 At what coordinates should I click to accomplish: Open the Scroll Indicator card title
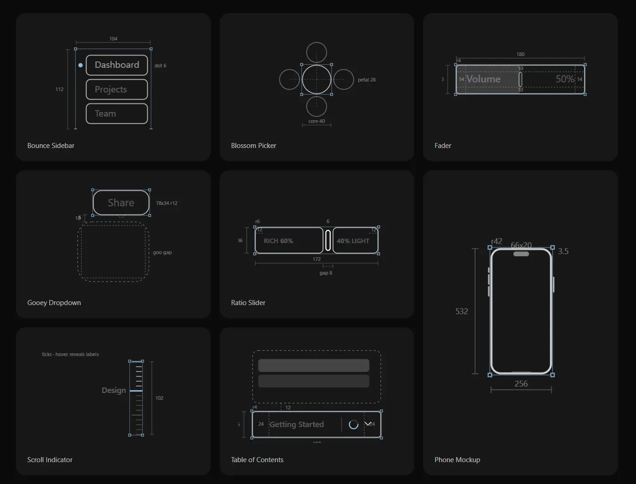click(x=50, y=460)
